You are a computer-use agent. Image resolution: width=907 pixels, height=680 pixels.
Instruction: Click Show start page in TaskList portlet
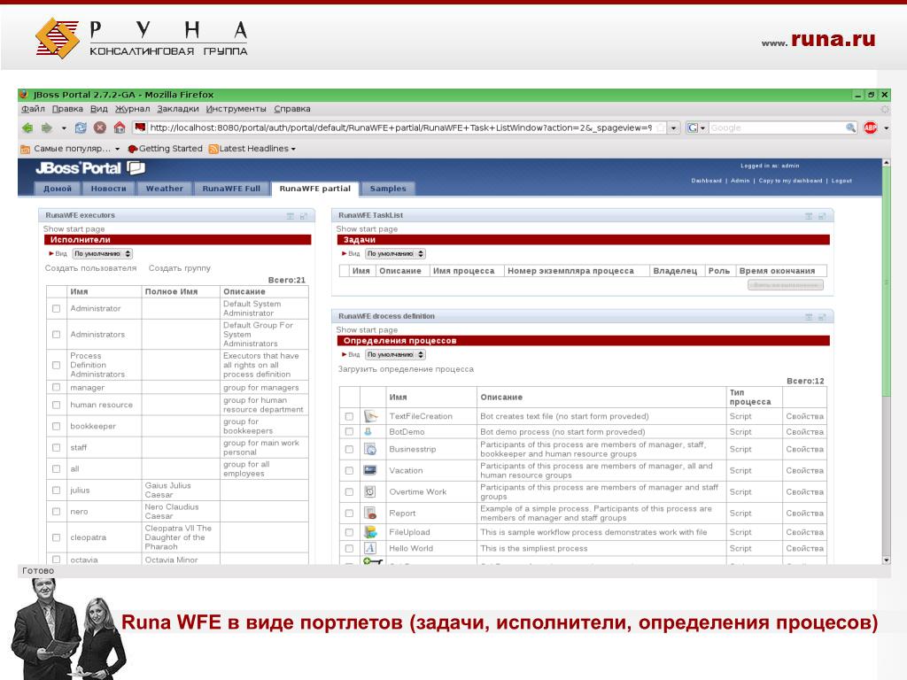click(367, 229)
